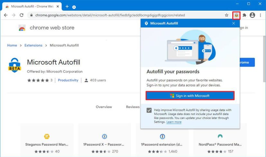Screen dimensions: 266x157
Task: Open the Learn more link
Action: click(x=174, y=122)
